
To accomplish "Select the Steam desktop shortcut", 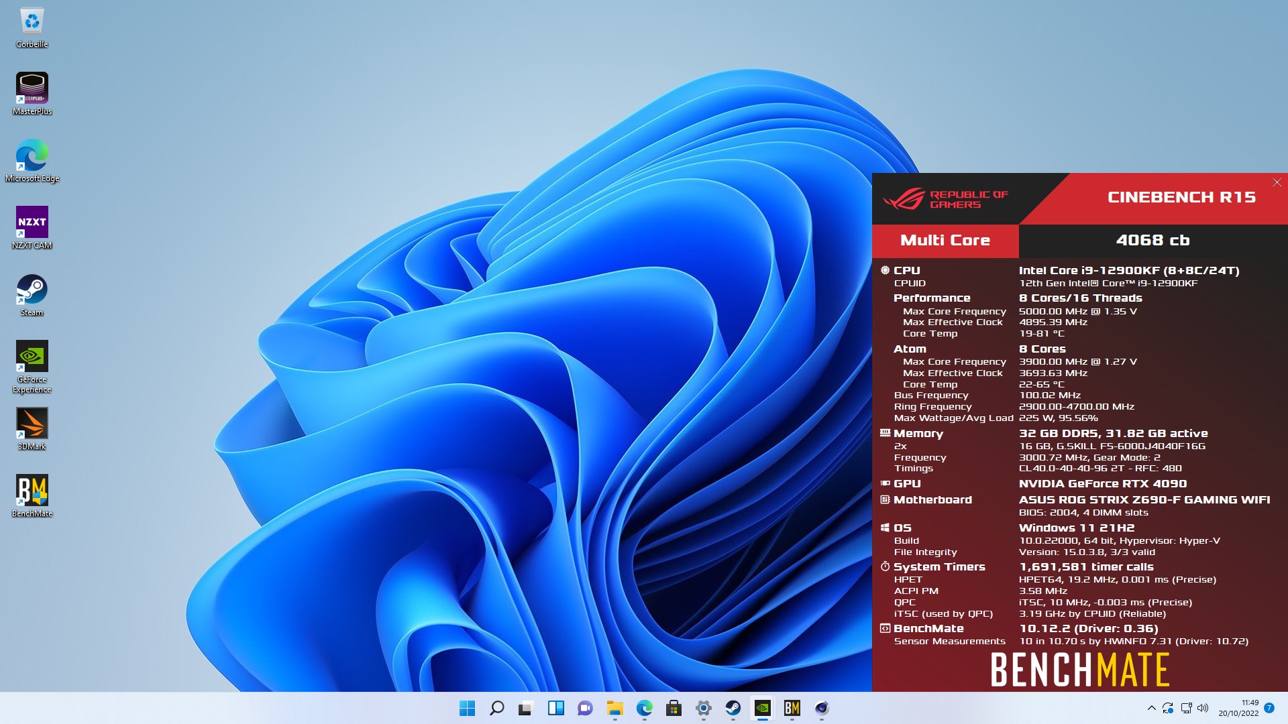I will click(32, 295).
